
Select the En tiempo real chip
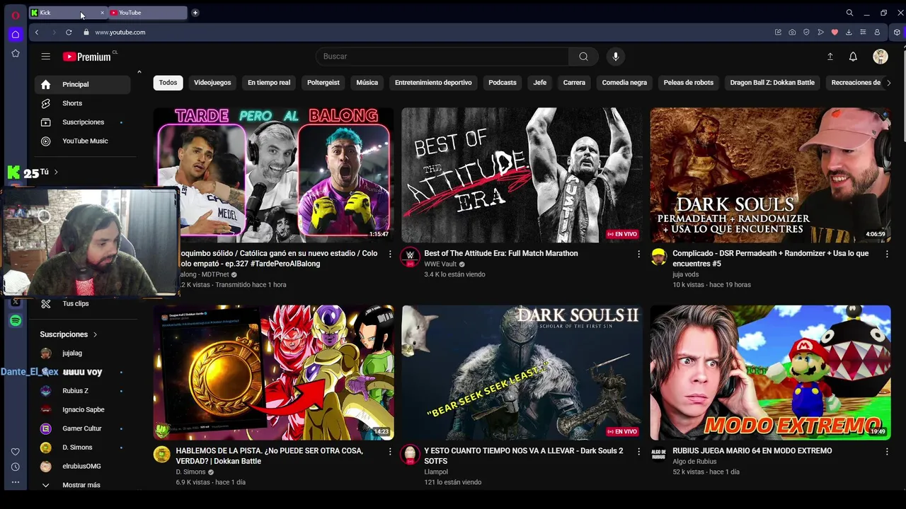(269, 83)
